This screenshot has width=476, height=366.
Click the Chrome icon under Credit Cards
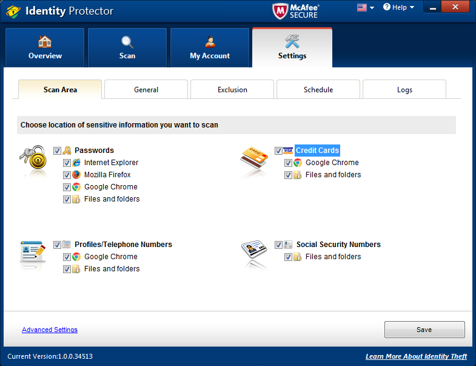pyautogui.click(x=298, y=163)
